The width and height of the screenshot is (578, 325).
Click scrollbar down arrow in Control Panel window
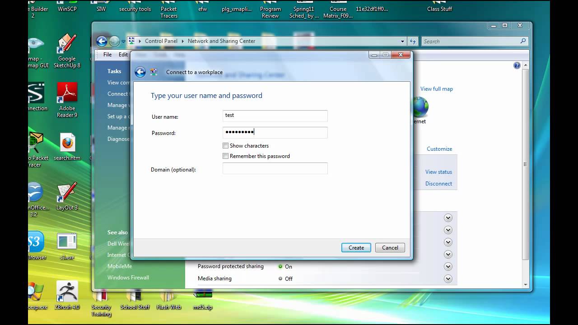pos(526,285)
